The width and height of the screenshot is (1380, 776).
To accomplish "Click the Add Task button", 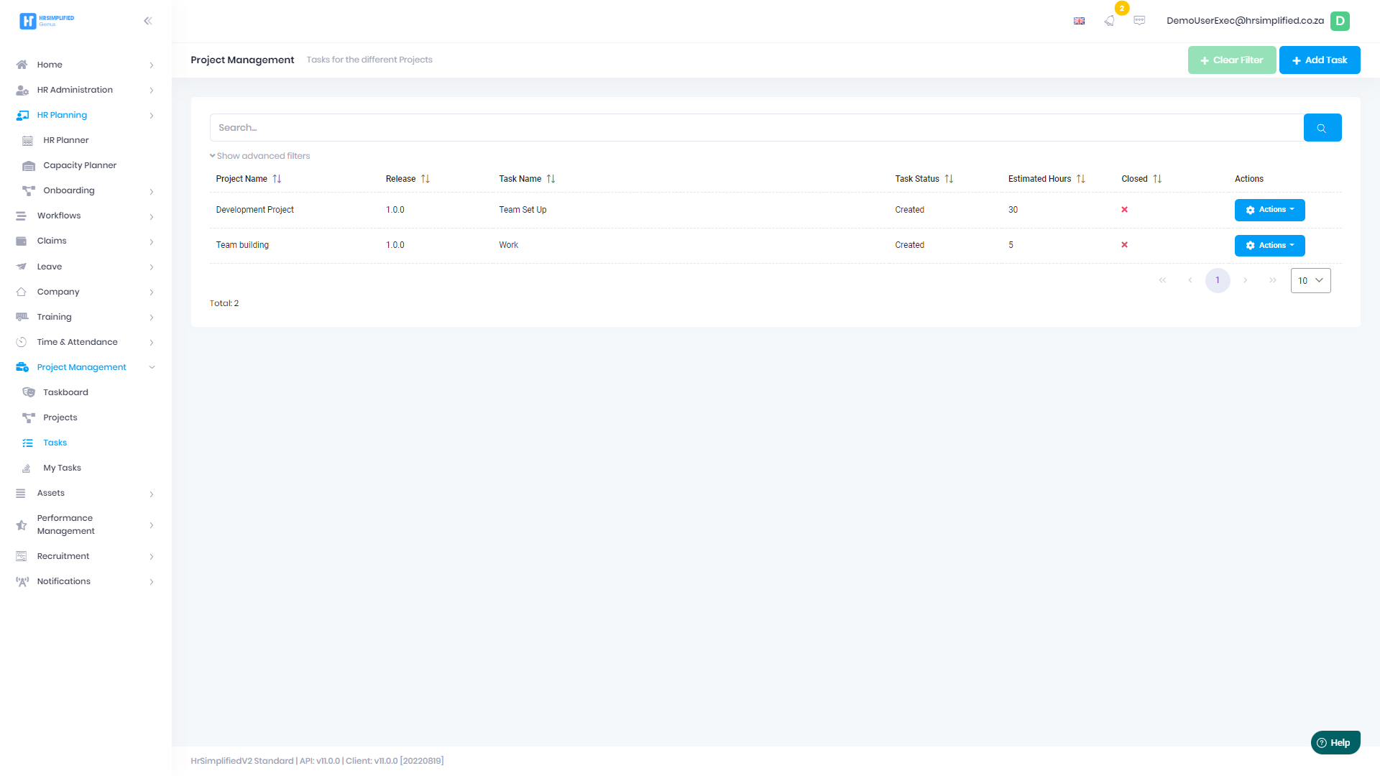I will point(1319,60).
